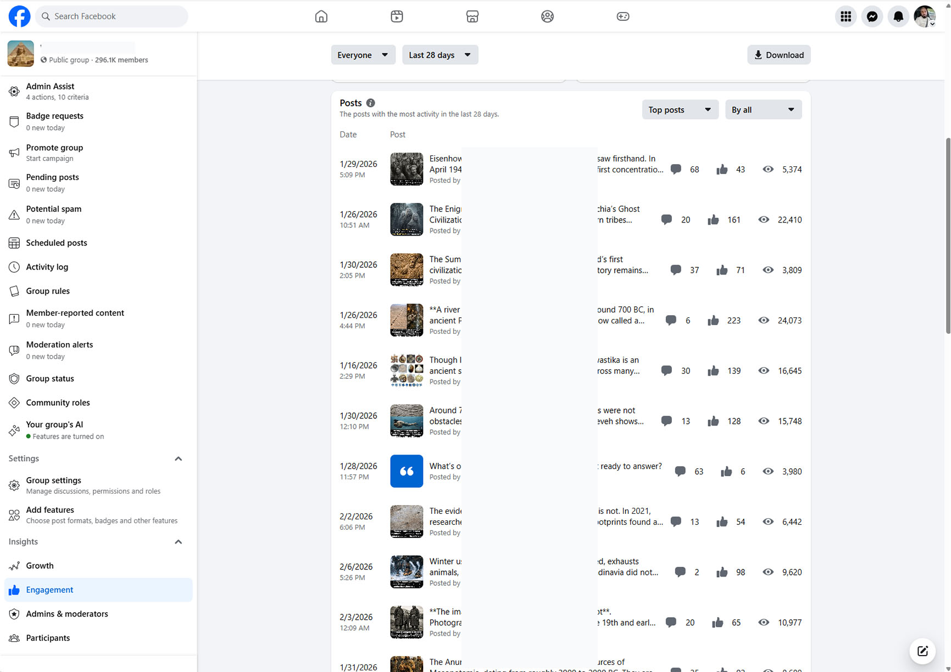Viewport: 951px width, 672px height.
Task: Expand the Everyone filter dropdown
Action: pyautogui.click(x=363, y=55)
